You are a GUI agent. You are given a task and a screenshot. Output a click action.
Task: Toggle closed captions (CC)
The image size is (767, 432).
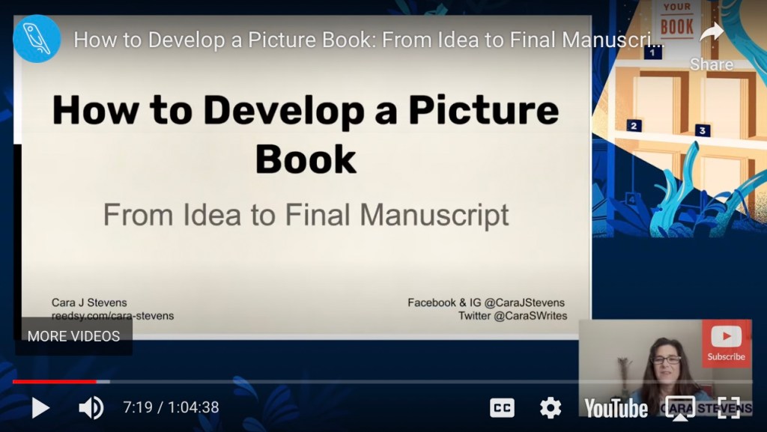pyautogui.click(x=502, y=408)
